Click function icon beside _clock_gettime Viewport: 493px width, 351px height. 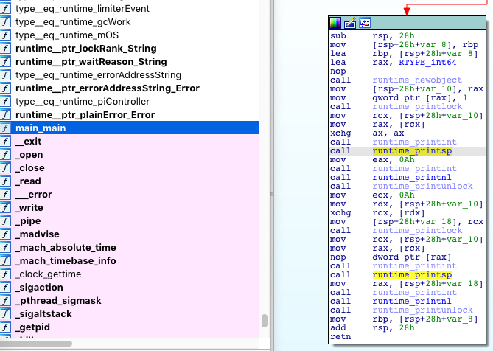click(5, 274)
